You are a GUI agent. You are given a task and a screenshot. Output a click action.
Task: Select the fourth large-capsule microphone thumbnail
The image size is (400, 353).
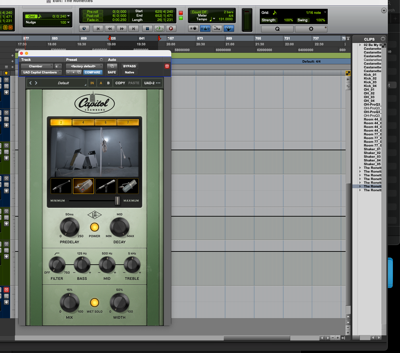[x=128, y=186]
